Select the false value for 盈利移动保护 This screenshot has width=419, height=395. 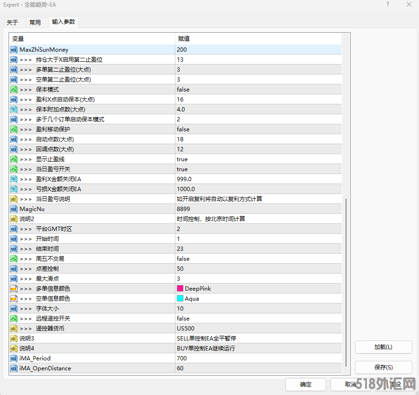coord(183,129)
